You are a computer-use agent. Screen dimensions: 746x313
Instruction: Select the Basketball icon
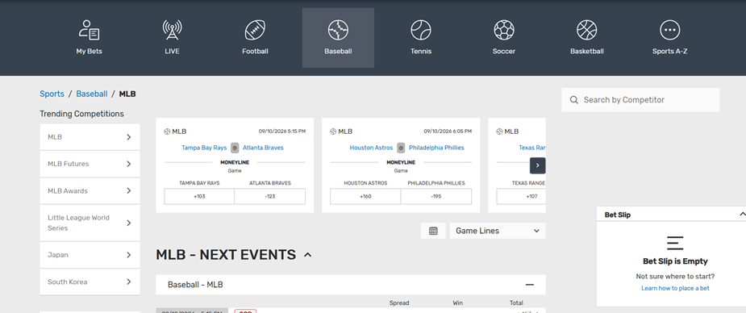[586, 31]
